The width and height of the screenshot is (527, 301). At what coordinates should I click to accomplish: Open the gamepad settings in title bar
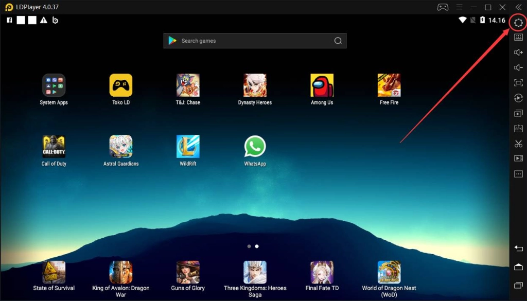click(443, 7)
